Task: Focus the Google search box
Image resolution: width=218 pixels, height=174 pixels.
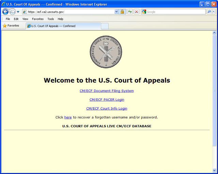Action: [x=176, y=12]
